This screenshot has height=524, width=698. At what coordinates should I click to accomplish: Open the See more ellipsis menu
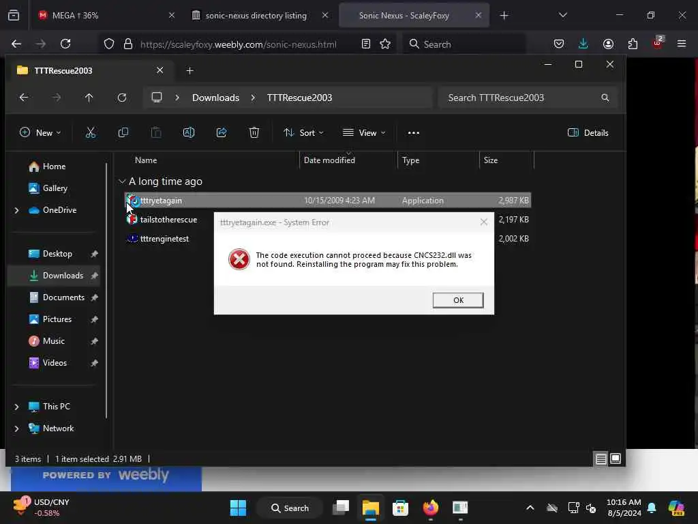(414, 132)
